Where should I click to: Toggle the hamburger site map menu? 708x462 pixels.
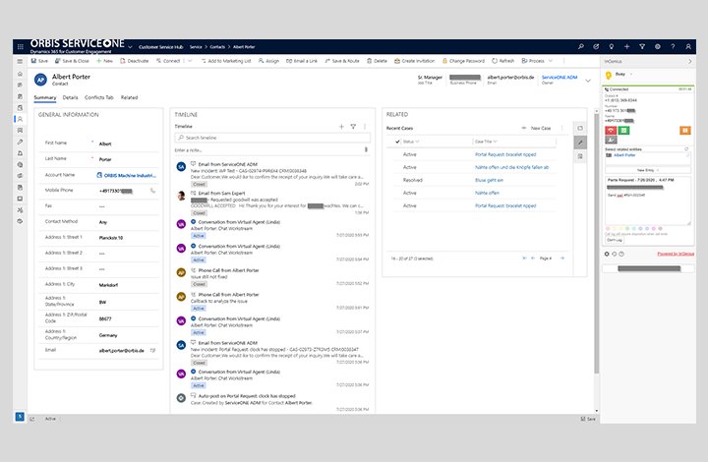20,61
